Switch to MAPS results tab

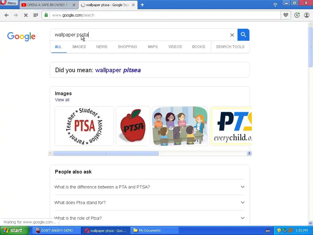[153, 47]
